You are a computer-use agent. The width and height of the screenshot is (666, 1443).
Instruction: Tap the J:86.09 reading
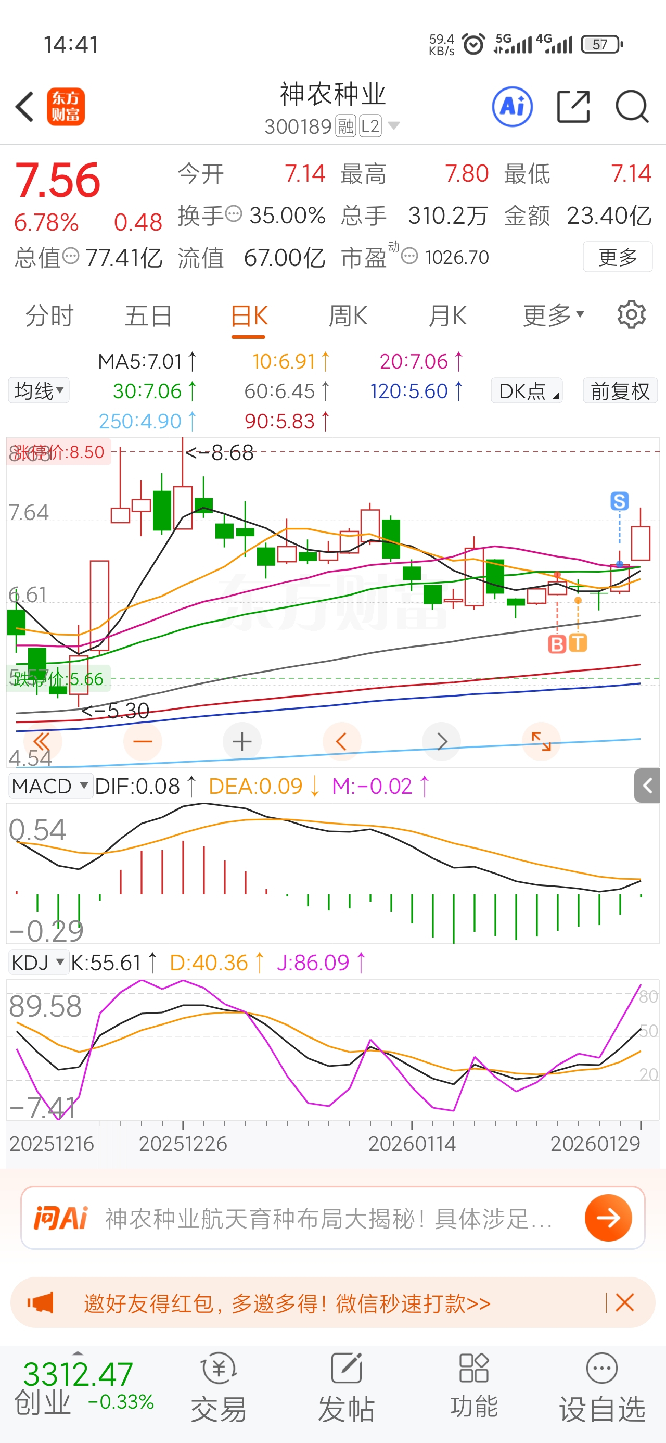click(x=322, y=963)
